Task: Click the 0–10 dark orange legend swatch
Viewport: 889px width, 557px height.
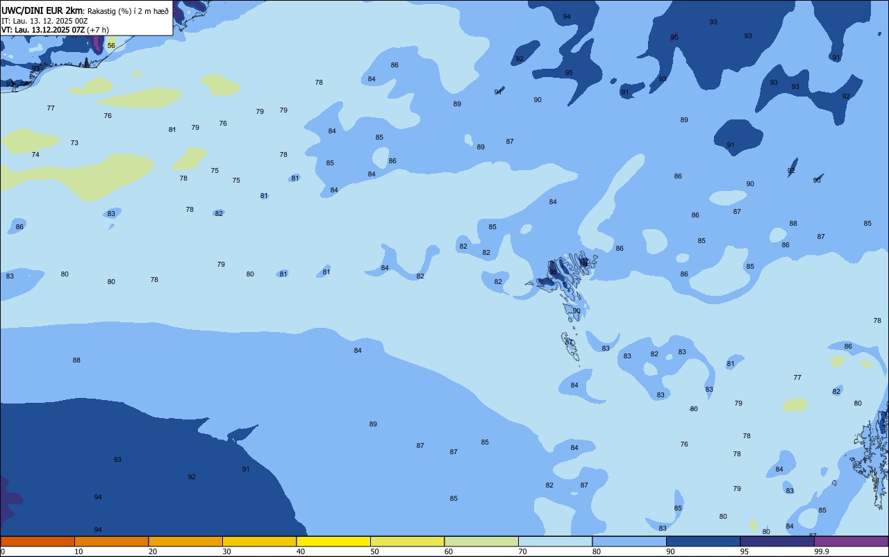Action: pos(38,541)
